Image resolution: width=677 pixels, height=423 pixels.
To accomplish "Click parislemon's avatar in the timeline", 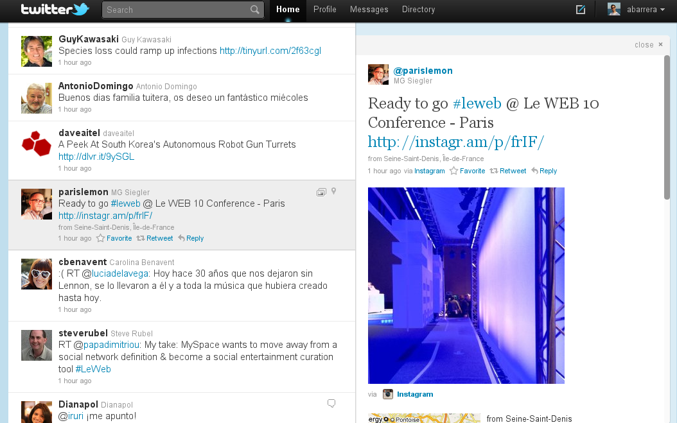I will [x=37, y=204].
